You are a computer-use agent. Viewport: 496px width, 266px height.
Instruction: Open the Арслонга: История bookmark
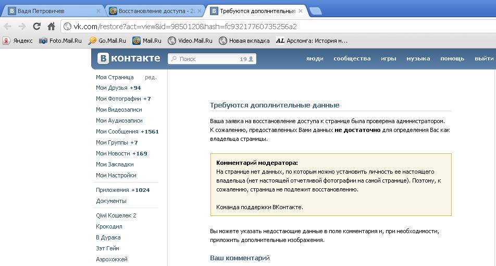tap(312, 41)
